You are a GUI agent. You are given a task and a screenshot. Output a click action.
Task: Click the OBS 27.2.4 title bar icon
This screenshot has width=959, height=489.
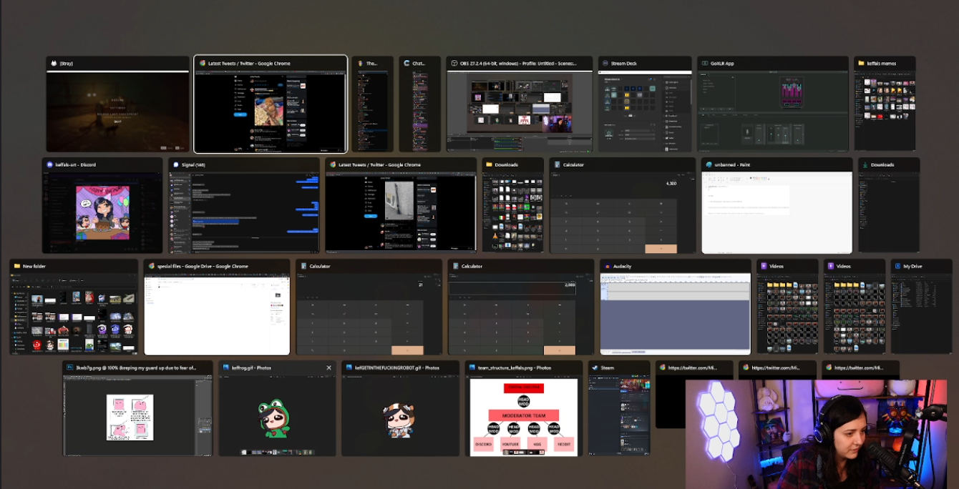coord(454,64)
